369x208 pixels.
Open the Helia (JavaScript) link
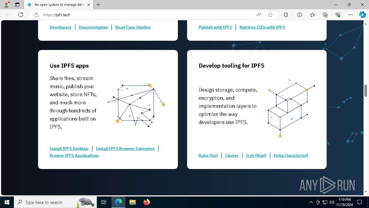tap(291, 155)
